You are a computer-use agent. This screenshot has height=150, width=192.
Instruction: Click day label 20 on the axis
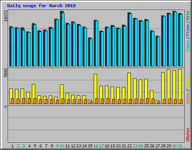click(x=118, y=146)
